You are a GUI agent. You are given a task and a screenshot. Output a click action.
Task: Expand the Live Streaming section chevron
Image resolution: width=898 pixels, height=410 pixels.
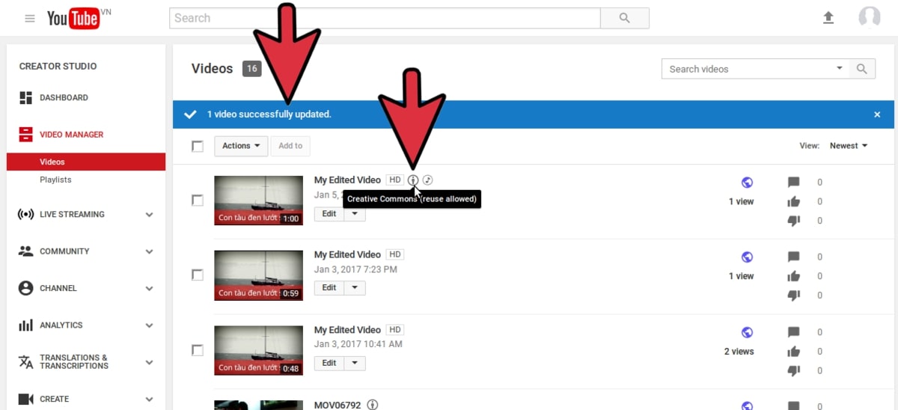[149, 215]
